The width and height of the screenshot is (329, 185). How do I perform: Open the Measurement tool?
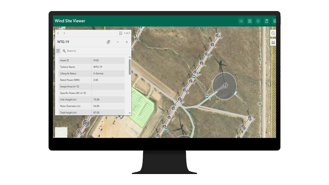point(273,42)
